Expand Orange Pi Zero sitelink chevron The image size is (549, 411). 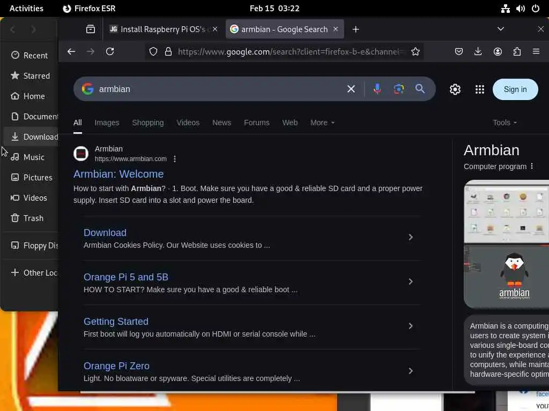click(x=410, y=371)
